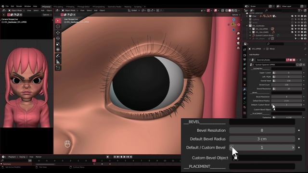This screenshot has width=308, height=173.
Task: Toggle viewport overlays icon in header
Action: [216, 11]
